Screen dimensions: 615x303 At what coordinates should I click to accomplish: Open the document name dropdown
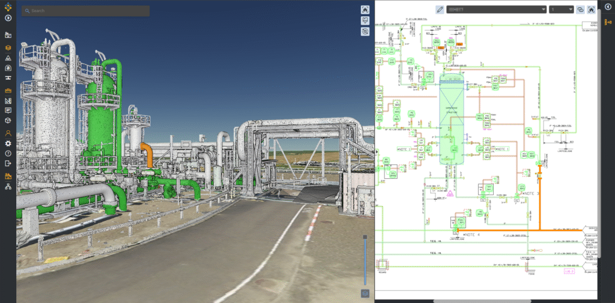point(495,10)
